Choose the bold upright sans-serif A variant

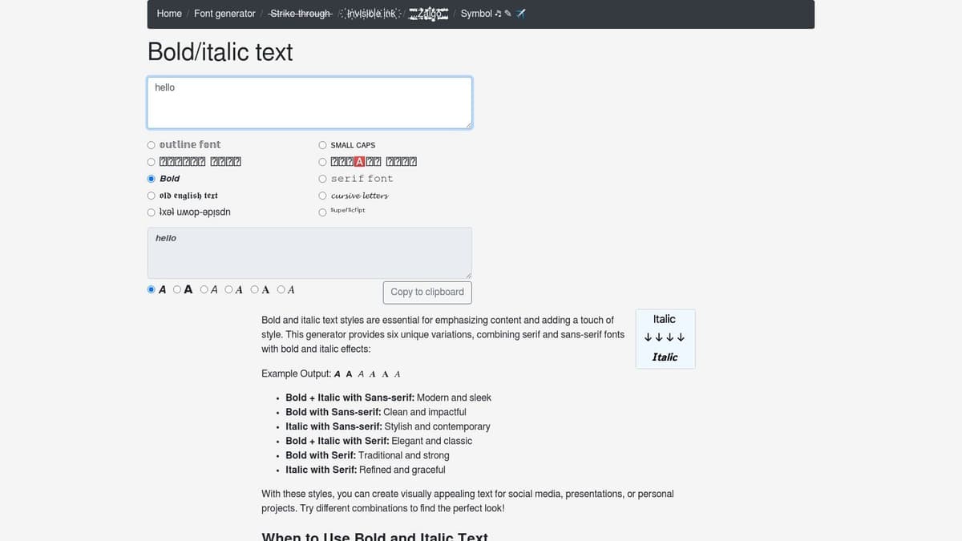pos(177,289)
